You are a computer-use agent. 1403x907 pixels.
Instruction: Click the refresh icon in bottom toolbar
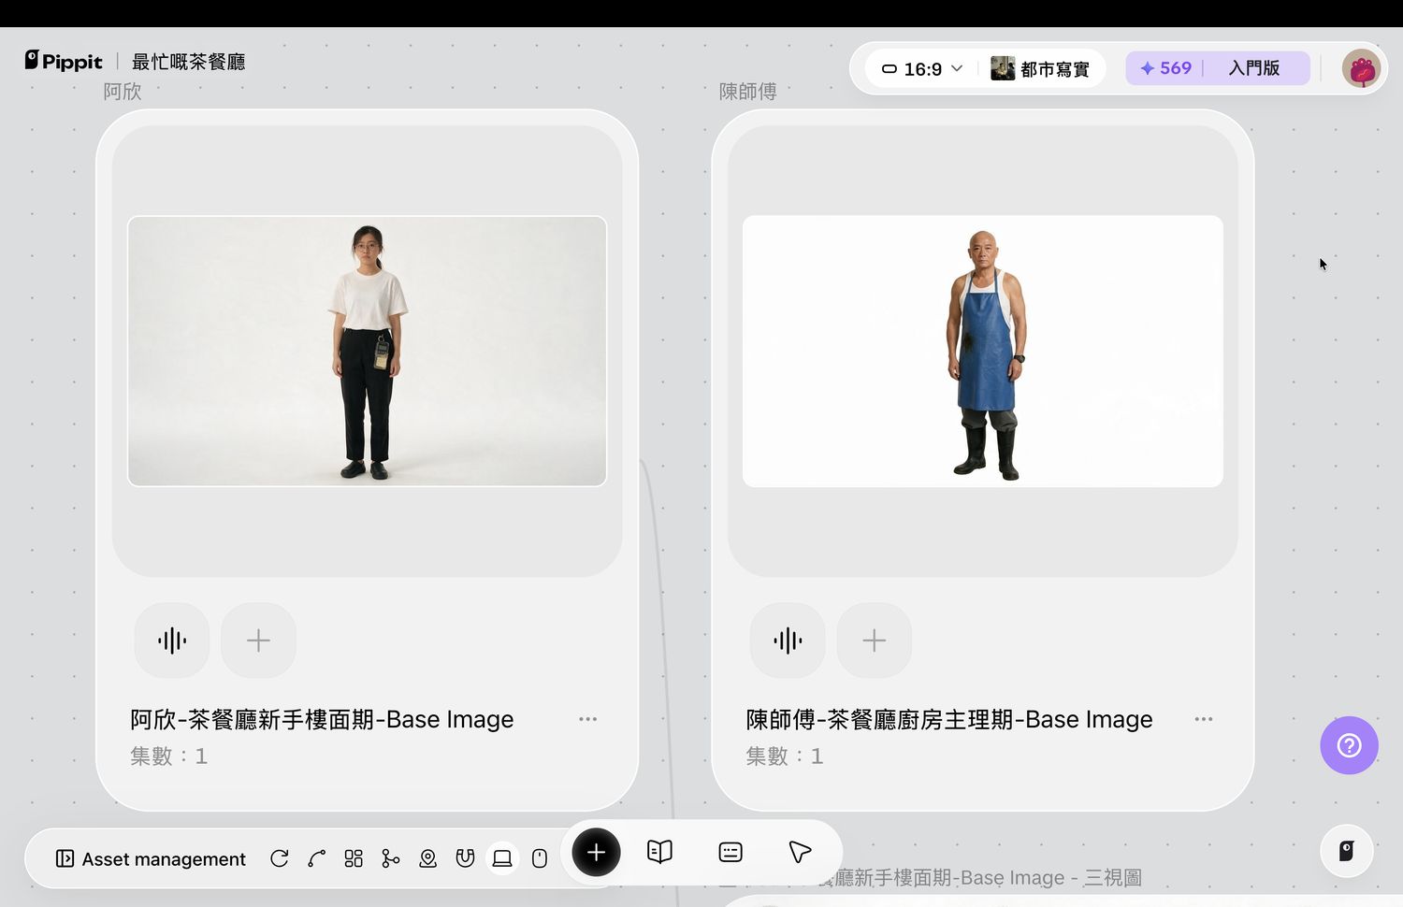279,858
